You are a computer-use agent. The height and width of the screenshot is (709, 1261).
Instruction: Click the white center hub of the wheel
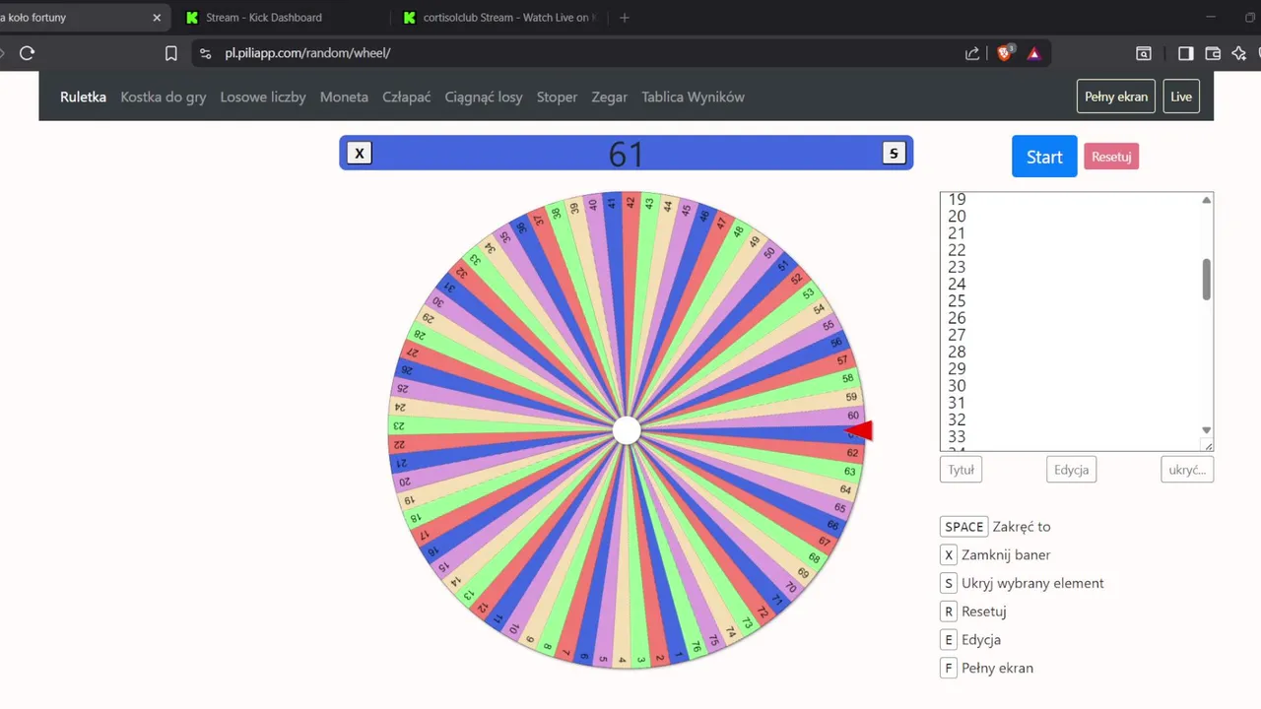[627, 430]
